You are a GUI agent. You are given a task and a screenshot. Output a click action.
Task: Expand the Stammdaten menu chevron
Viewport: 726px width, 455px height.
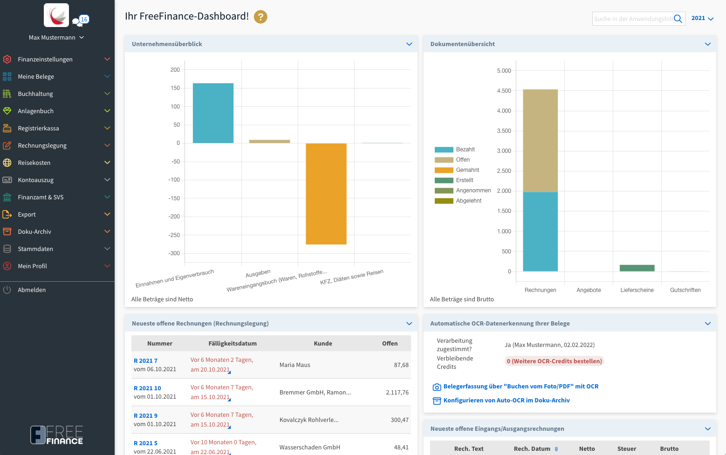[107, 249]
